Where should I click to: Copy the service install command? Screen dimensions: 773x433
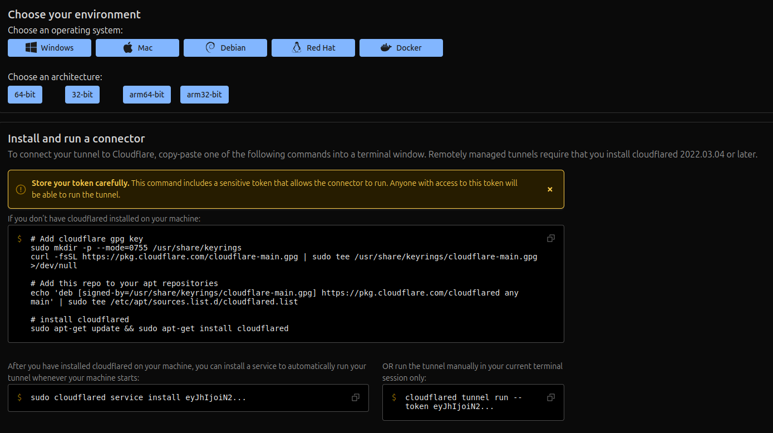pos(356,397)
